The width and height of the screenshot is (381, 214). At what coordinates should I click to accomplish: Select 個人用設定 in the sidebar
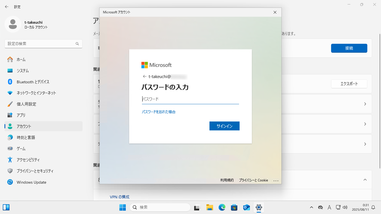(x=44, y=104)
